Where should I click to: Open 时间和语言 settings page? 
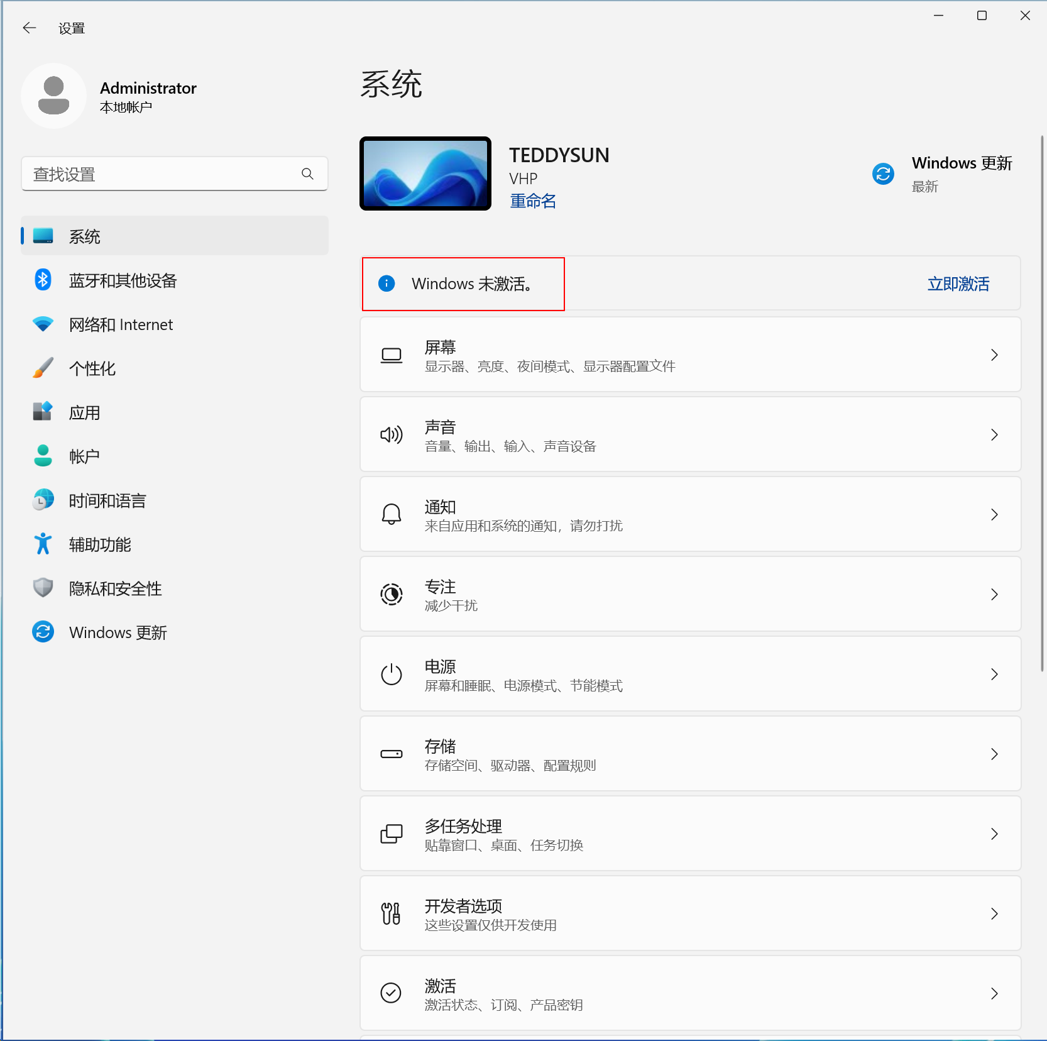[x=175, y=500]
